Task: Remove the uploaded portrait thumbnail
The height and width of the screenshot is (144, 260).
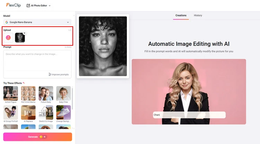Action: [24, 33]
